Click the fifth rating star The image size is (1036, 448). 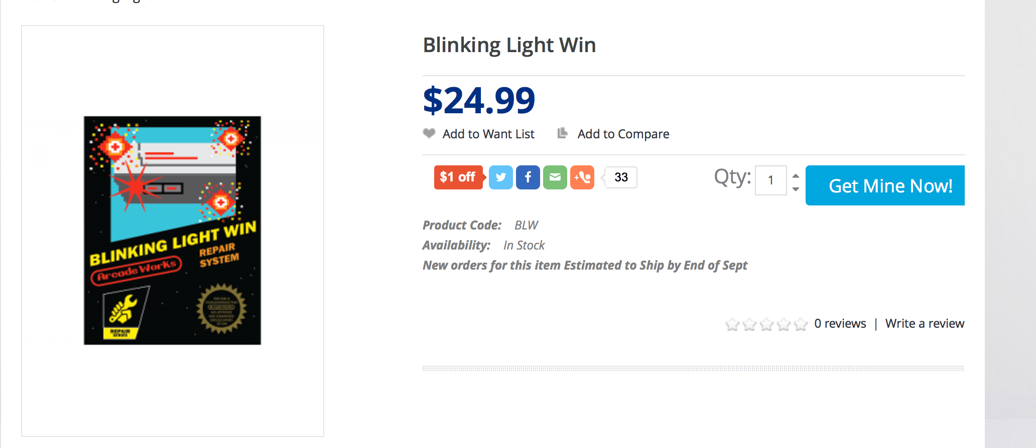tap(801, 324)
